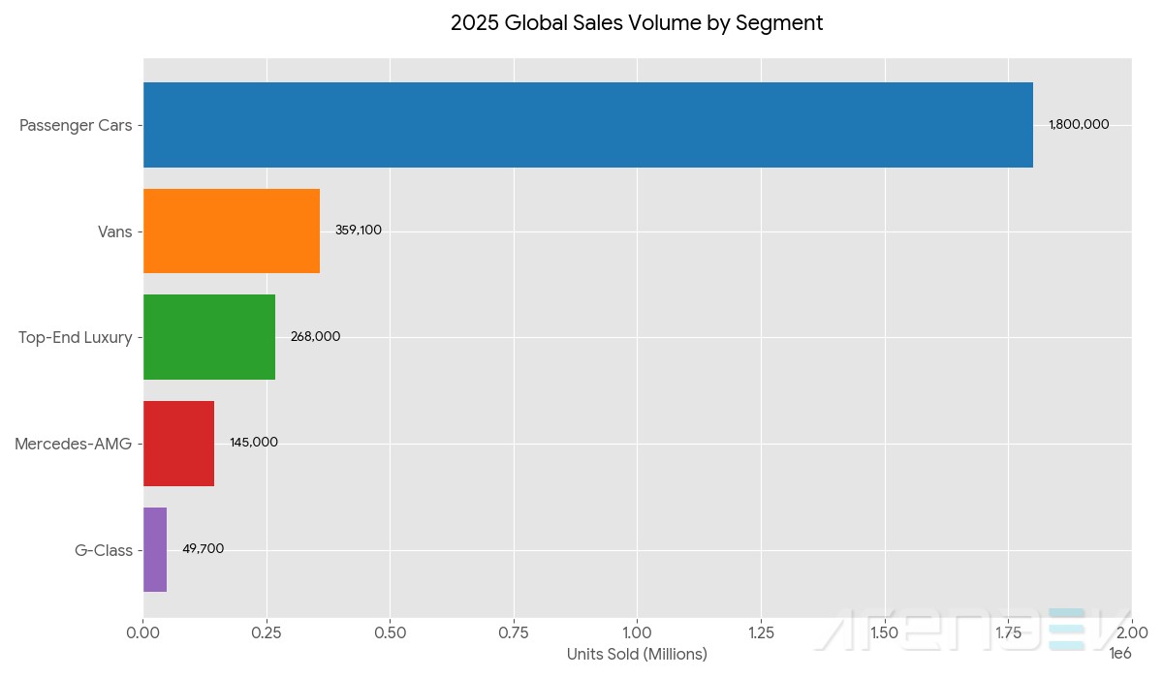1163x678 pixels.
Task: Click the green Top-End Luxury bar
Action: pos(209,337)
